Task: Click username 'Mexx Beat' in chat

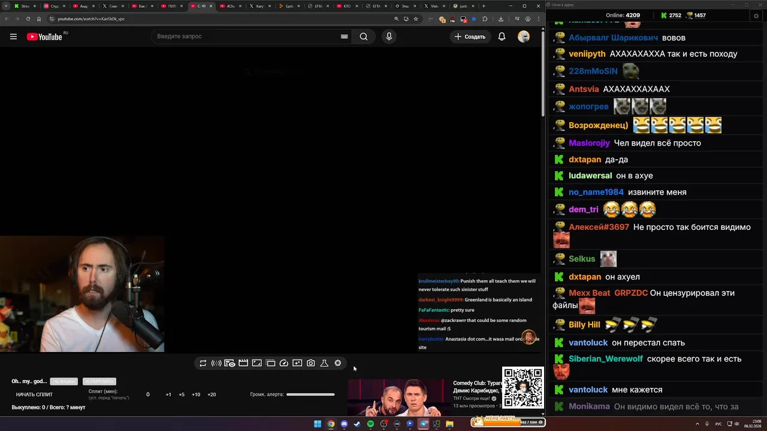Action: [x=589, y=293]
